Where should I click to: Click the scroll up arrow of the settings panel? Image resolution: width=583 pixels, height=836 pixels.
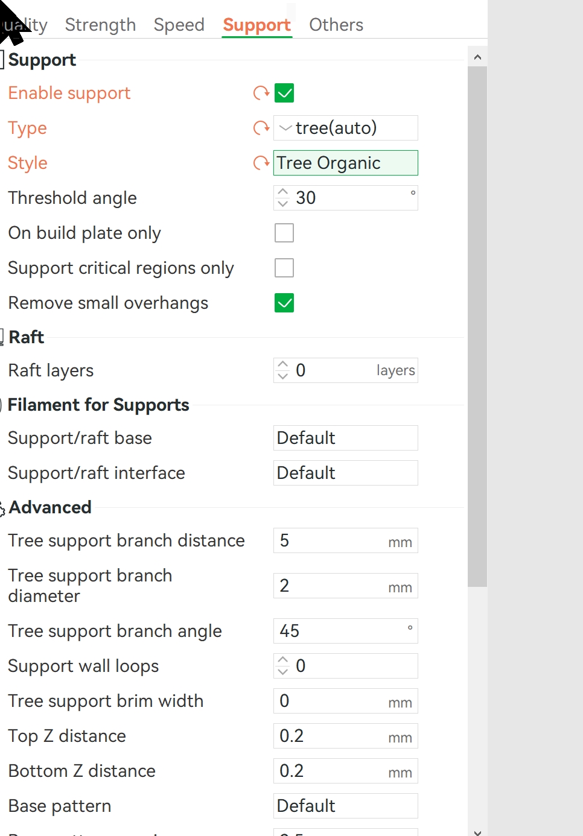click(x=477, y=57)
